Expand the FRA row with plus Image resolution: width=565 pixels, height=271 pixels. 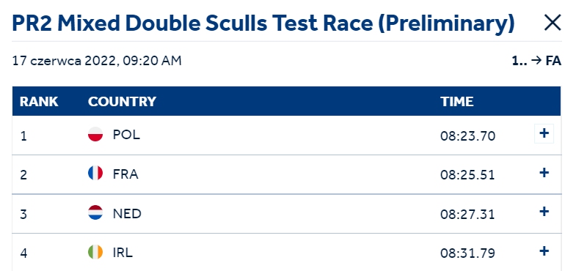click(544, 173)
